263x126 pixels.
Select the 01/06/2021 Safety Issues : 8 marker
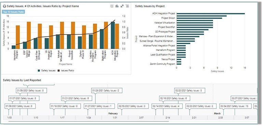20,106
